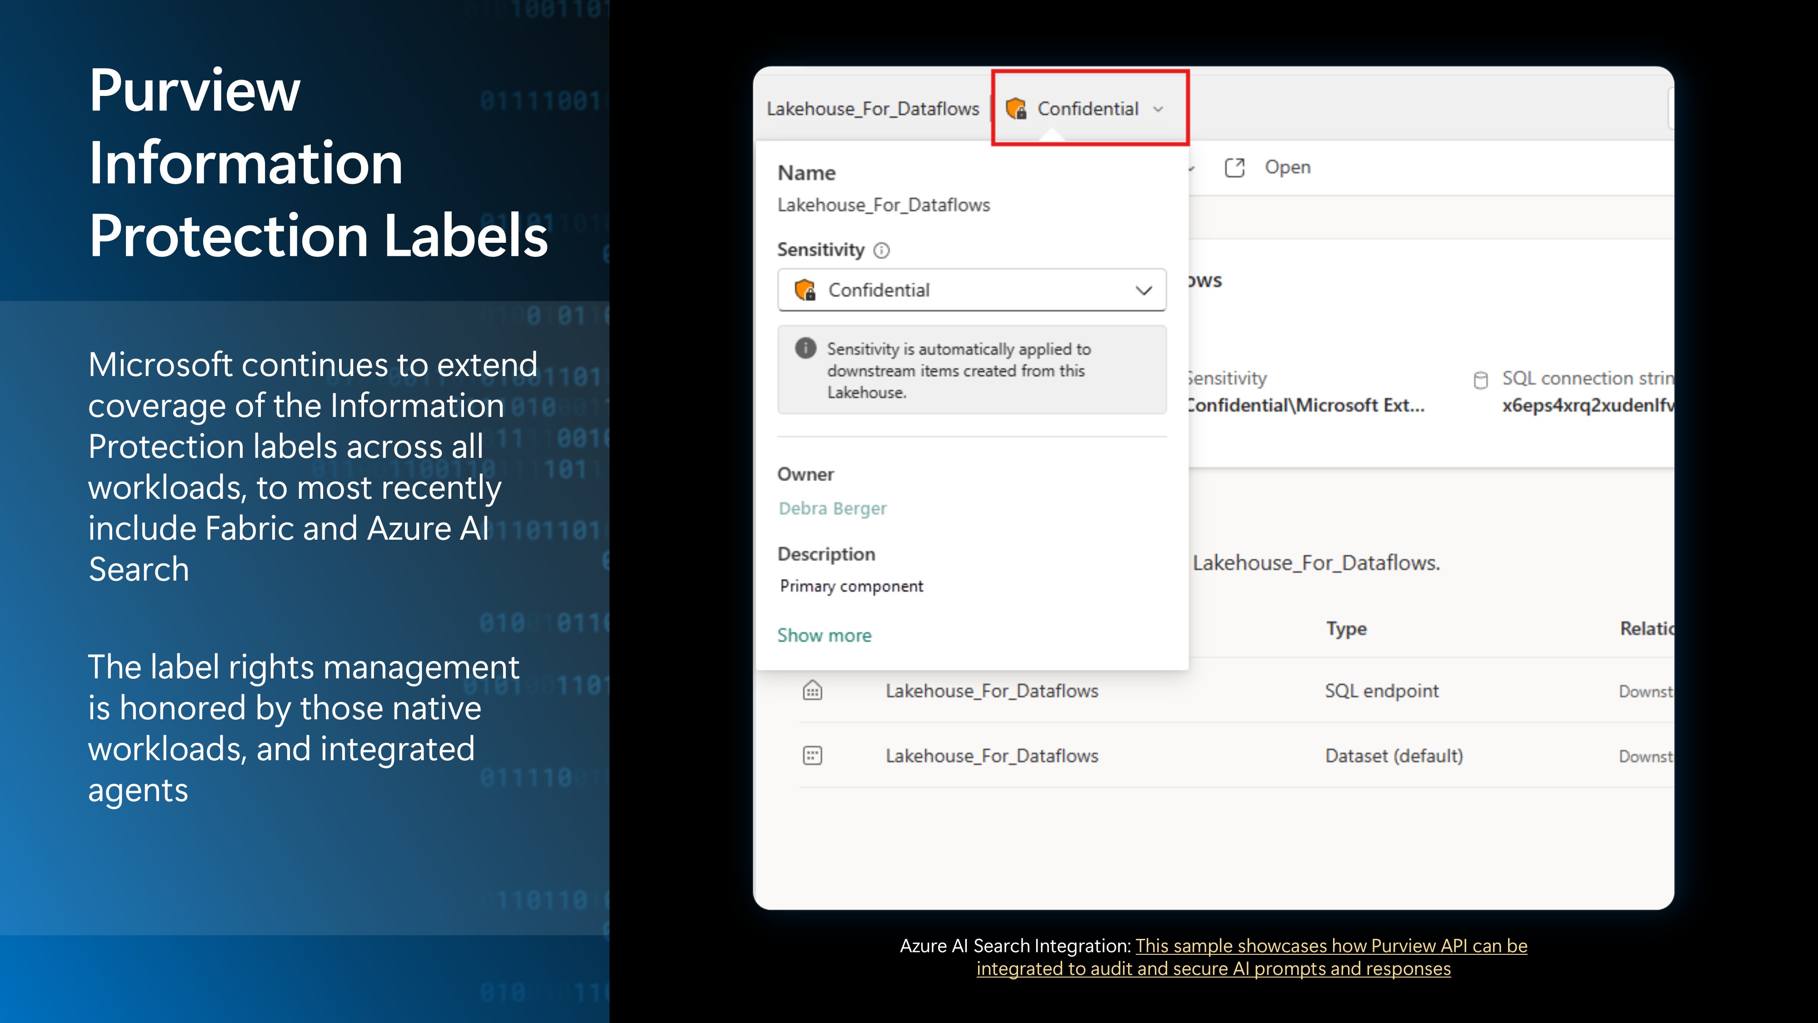Click the Open external window icon
The height and width of the screenshot is (1023, 1818).
[x=1234, y=168]
